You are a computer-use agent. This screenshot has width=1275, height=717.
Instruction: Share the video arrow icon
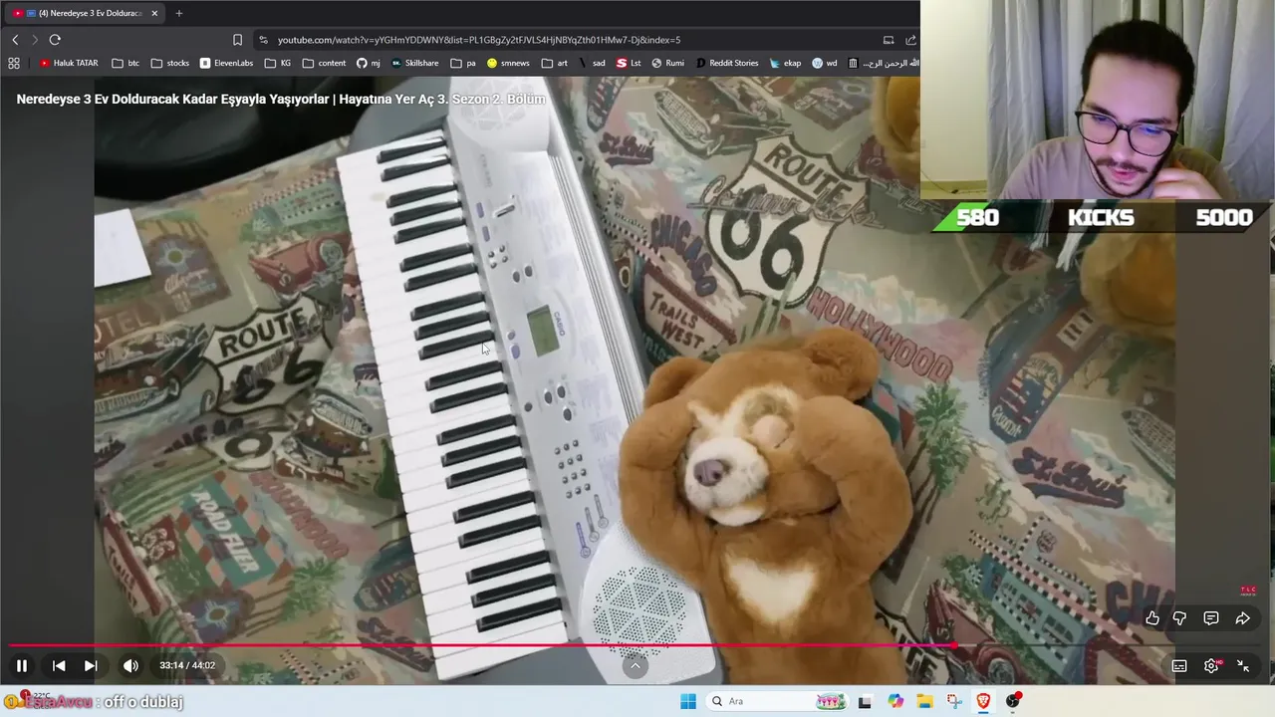click(x=1243, y=618)
